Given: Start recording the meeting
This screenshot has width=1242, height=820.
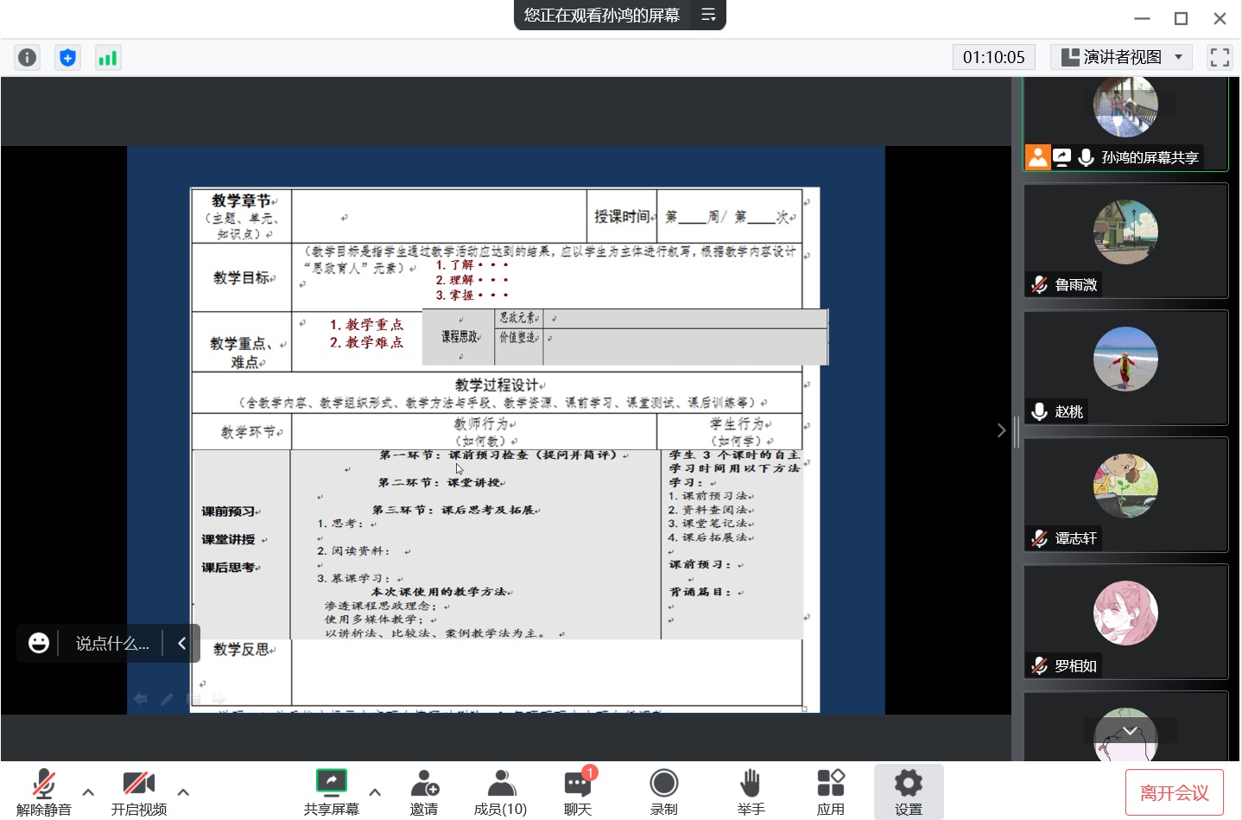Looking at the screenshot, I should click(x=663, y=791).
